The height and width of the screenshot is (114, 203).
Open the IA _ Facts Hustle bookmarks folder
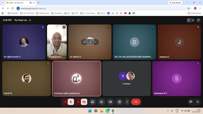coord(88,13)
